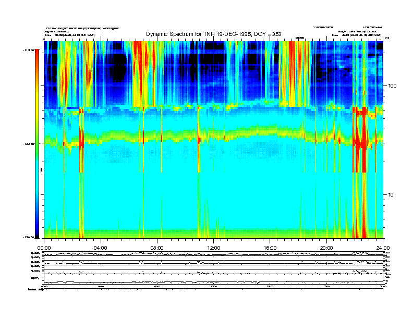This screenshot has width=413, height=319.
Task: Click the 100 frequency axis label
Action: coord(392,86)
